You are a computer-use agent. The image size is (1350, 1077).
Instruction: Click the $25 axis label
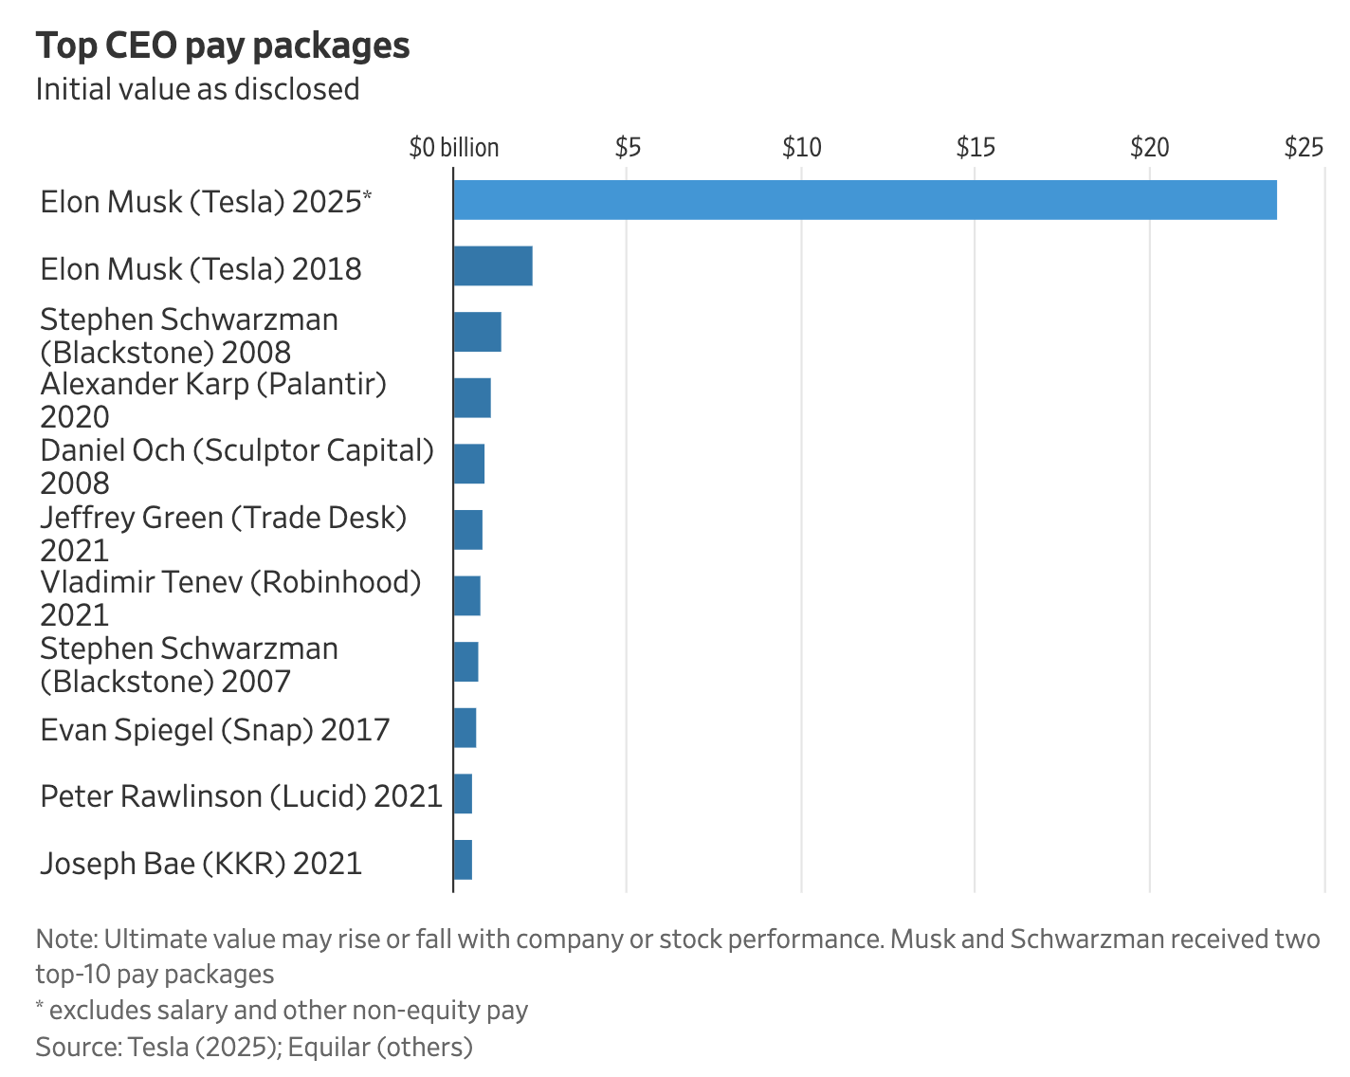(1304, 147)
